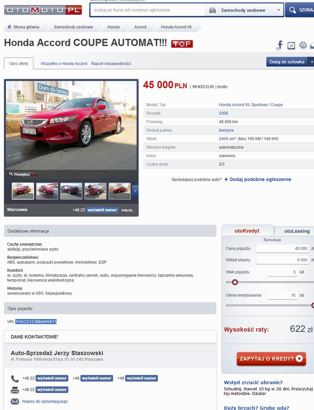The height and width of the screenshot is (410, 314).
Task: Click the otoMoto.pl logo
Action: [x=43, y=10]
